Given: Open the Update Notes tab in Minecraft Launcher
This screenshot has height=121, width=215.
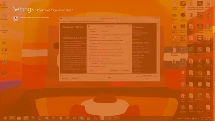Looking at the screenshot, I should pyautogui.click(x=64, y=22).
